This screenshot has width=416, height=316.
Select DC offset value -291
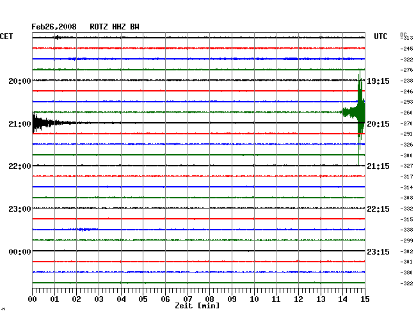tap(406, 134)
